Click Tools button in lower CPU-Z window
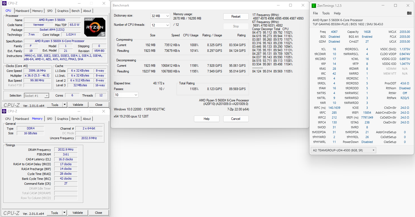415x217 pixels. tap(55, 213)
